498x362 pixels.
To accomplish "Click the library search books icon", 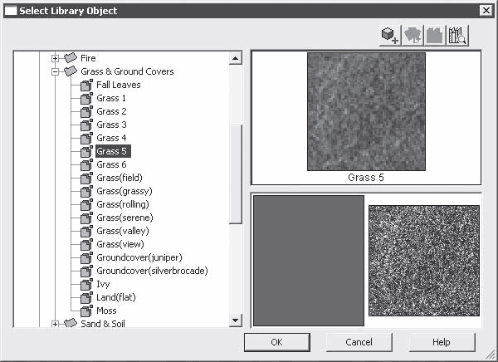I will pyautogui.click(x=457, y=36).
